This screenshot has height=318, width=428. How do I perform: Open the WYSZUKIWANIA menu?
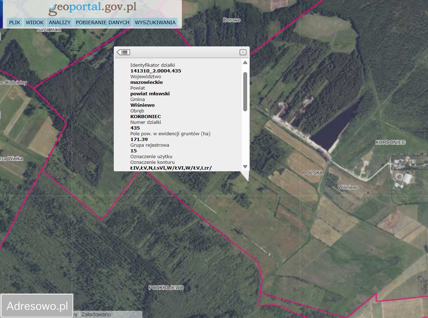(x=155, y=22)
